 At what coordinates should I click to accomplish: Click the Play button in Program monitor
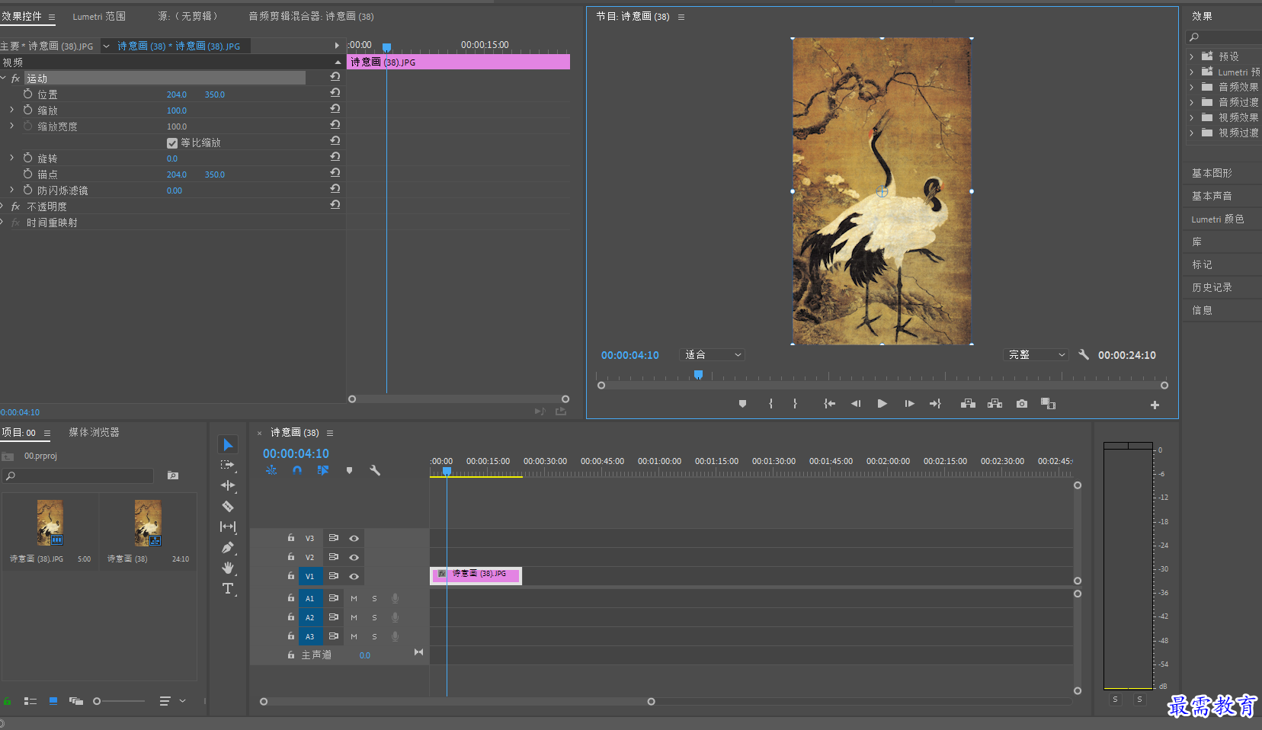882,404
